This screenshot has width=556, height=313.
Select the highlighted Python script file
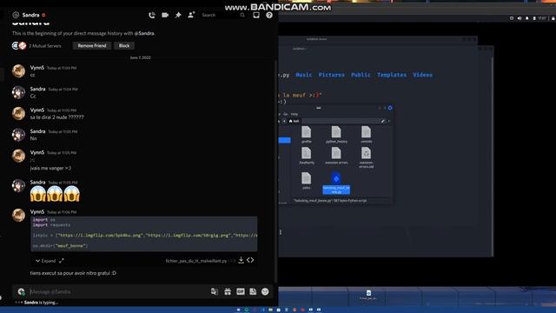[336, 183]
